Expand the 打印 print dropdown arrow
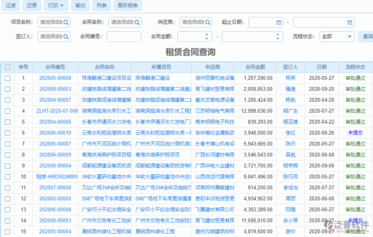This screenshot has width=373, height=237. click(62, 6)
